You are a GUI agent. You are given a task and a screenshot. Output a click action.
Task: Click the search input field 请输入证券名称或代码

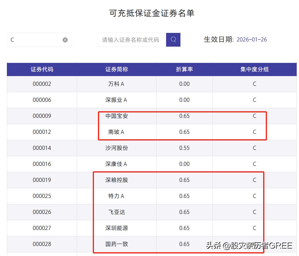(132, 40)
